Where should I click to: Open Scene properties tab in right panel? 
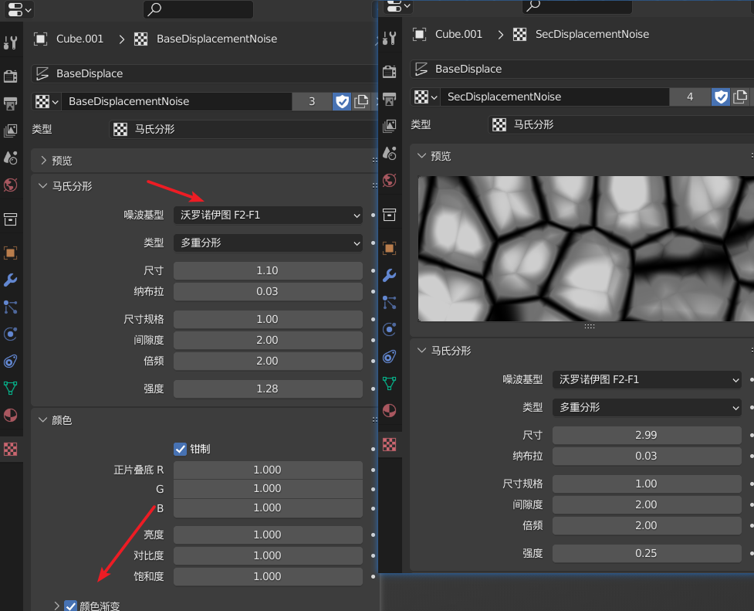390,153
